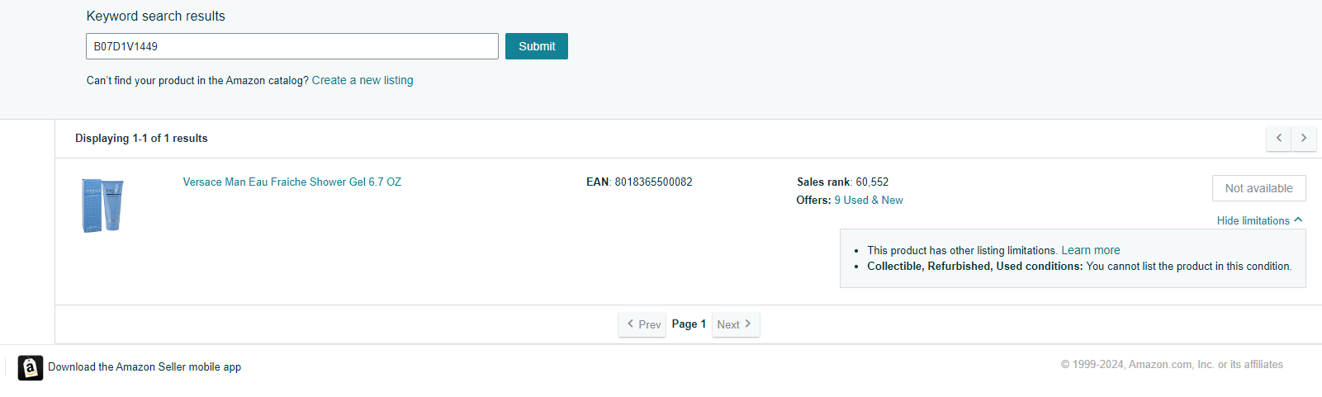The image size is (1322, 397).
Task: Go to previous results using top left arrow
Action: point(1279,138)
